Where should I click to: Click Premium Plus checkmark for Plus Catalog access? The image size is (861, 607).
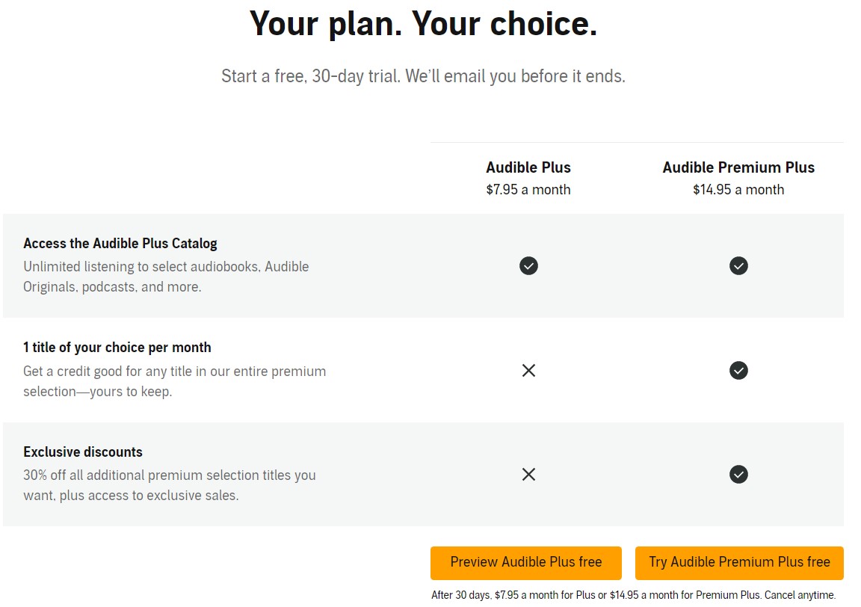[738, 266]
